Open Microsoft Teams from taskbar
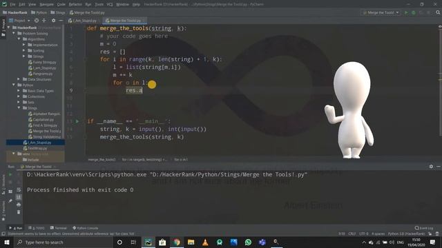 click(x=262, y=242)
